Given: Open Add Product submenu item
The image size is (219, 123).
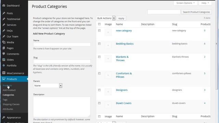Looking at the screenshot, I should click(x=9, y=90).
